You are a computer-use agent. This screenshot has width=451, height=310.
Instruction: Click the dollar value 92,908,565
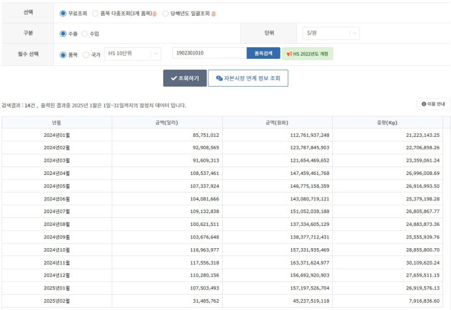pyautogui.click(x=206, y=148)
